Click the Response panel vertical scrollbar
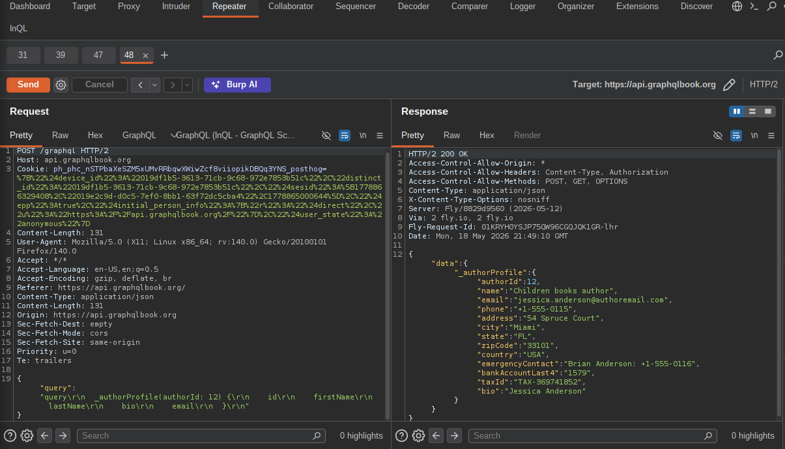Viewport: 785px width, 449px height. 779,283
